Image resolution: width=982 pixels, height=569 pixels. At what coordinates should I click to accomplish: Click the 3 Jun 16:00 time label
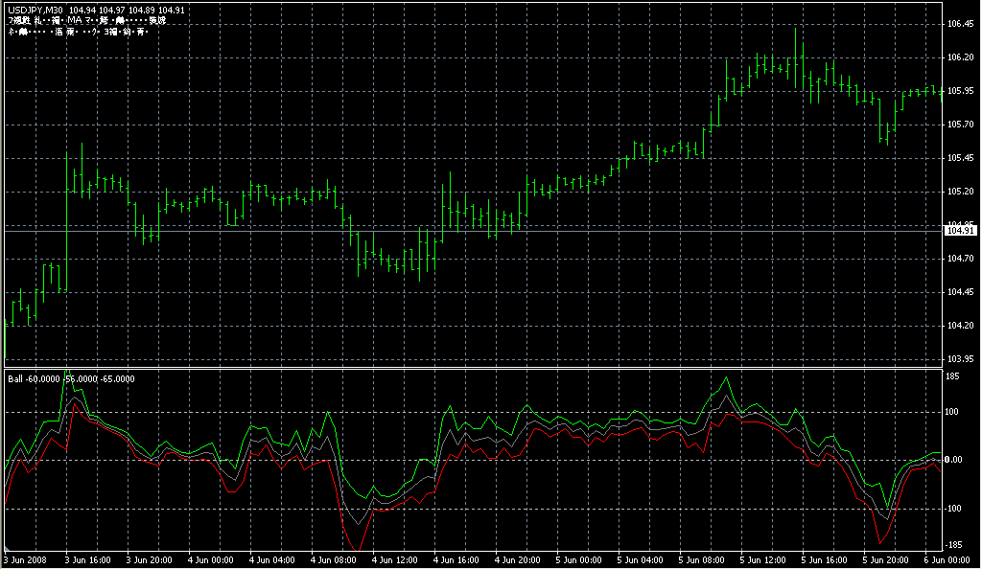tap(86, 560)
